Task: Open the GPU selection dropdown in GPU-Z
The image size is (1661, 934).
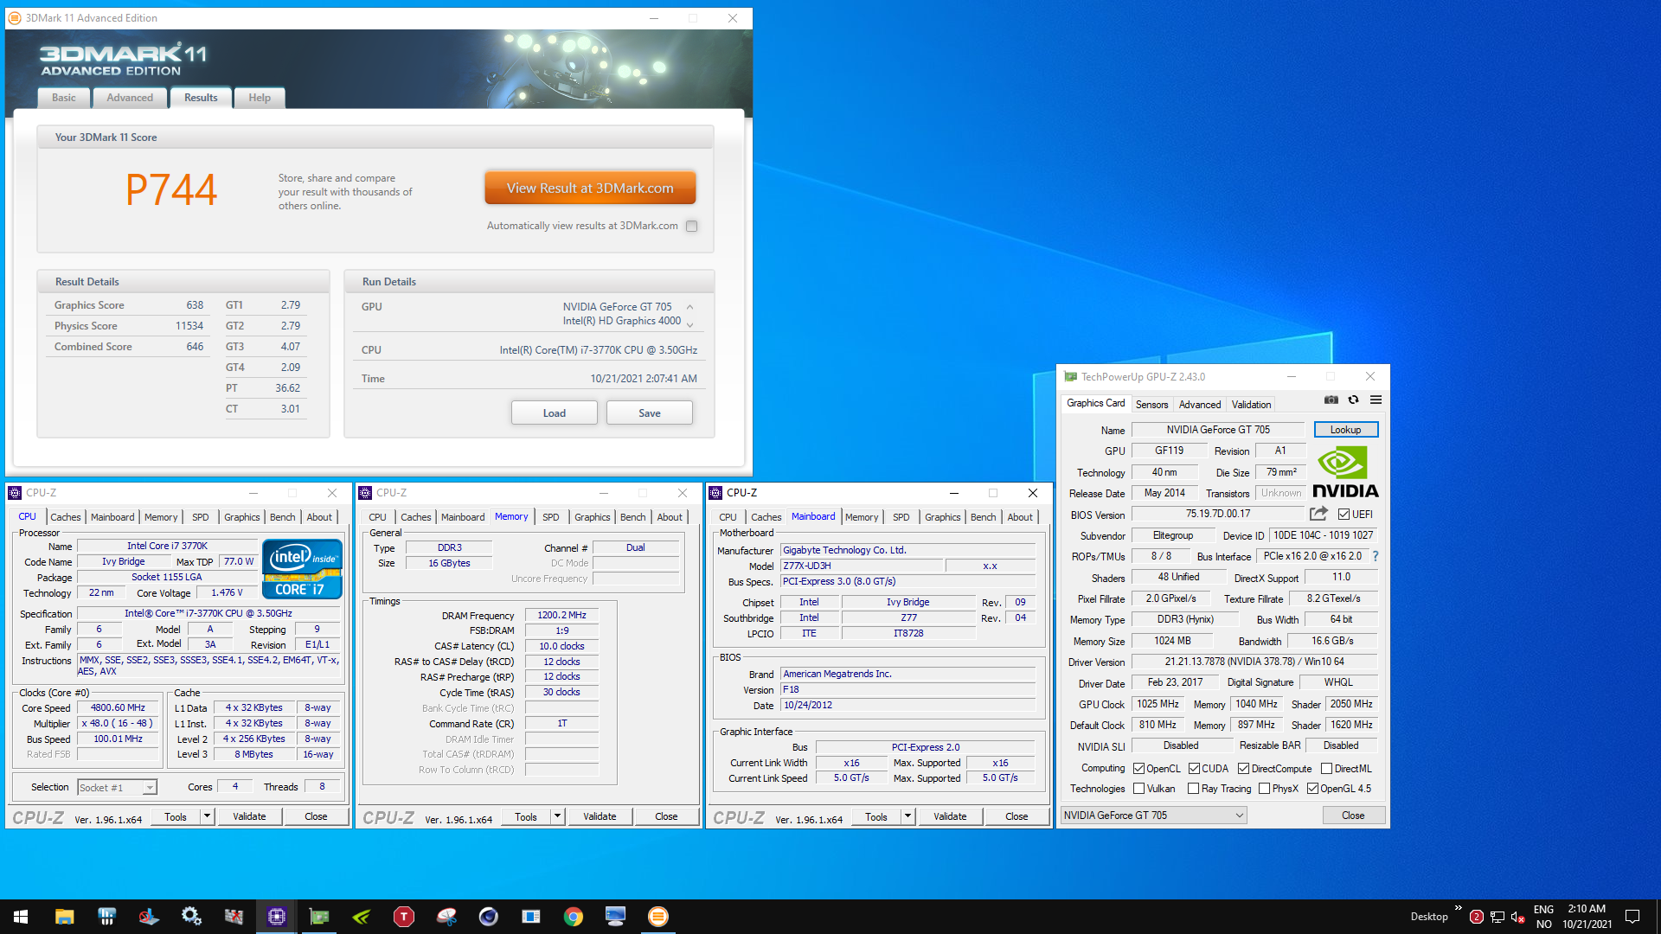Action: point(1154,816)
